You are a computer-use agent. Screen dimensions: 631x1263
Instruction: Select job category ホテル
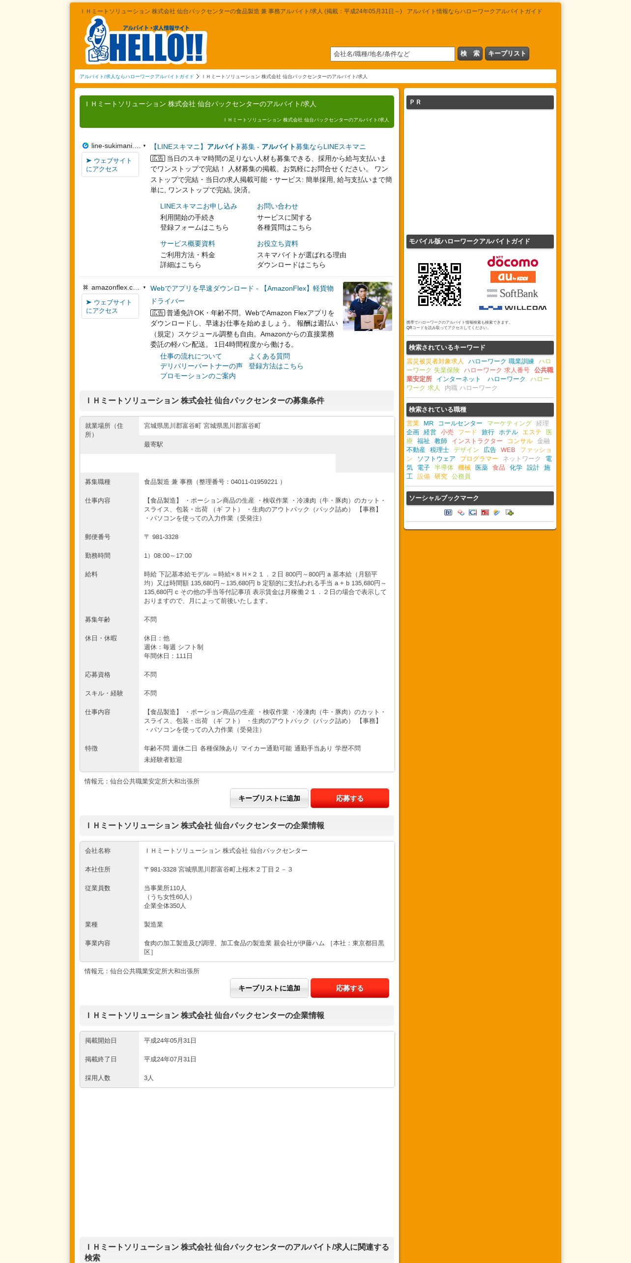(x=508, y=432)
